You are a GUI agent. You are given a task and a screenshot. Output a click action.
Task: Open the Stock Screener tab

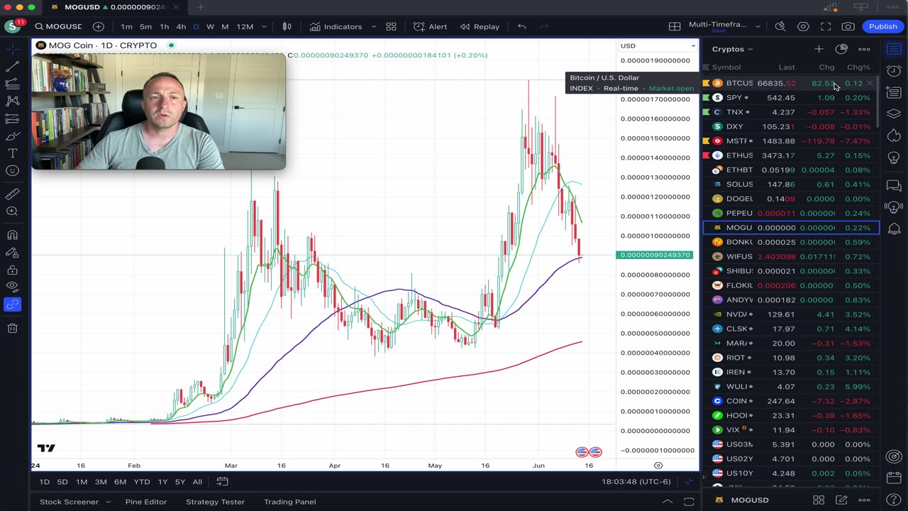[x=69, y=502]
